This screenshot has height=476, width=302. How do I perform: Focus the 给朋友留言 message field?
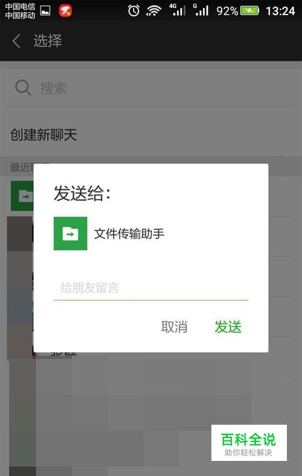click(x=150, y=288)
